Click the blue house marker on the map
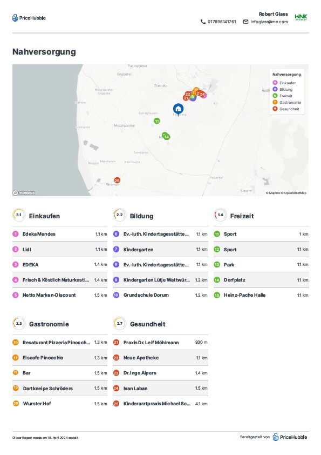Image resolution: width=321 pixels, height=455 pixels. pyautogui.click(x=178, y=109)
